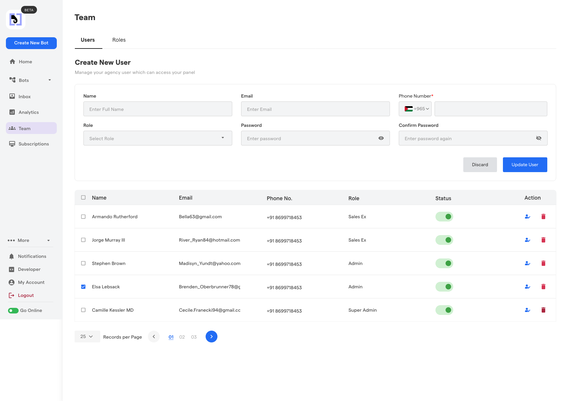Delete Jorge Murray III row

[543, 240]
